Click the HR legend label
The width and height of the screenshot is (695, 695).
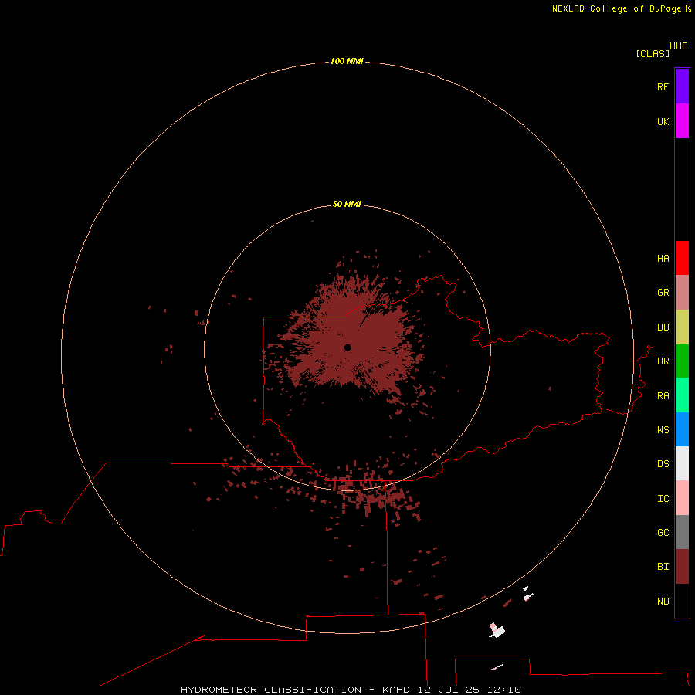[x=663, y=361]
